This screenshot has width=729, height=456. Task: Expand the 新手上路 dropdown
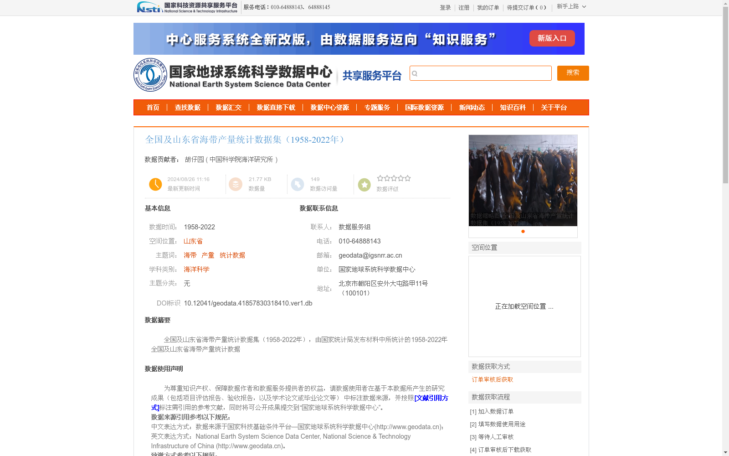(x=571, y=6)
